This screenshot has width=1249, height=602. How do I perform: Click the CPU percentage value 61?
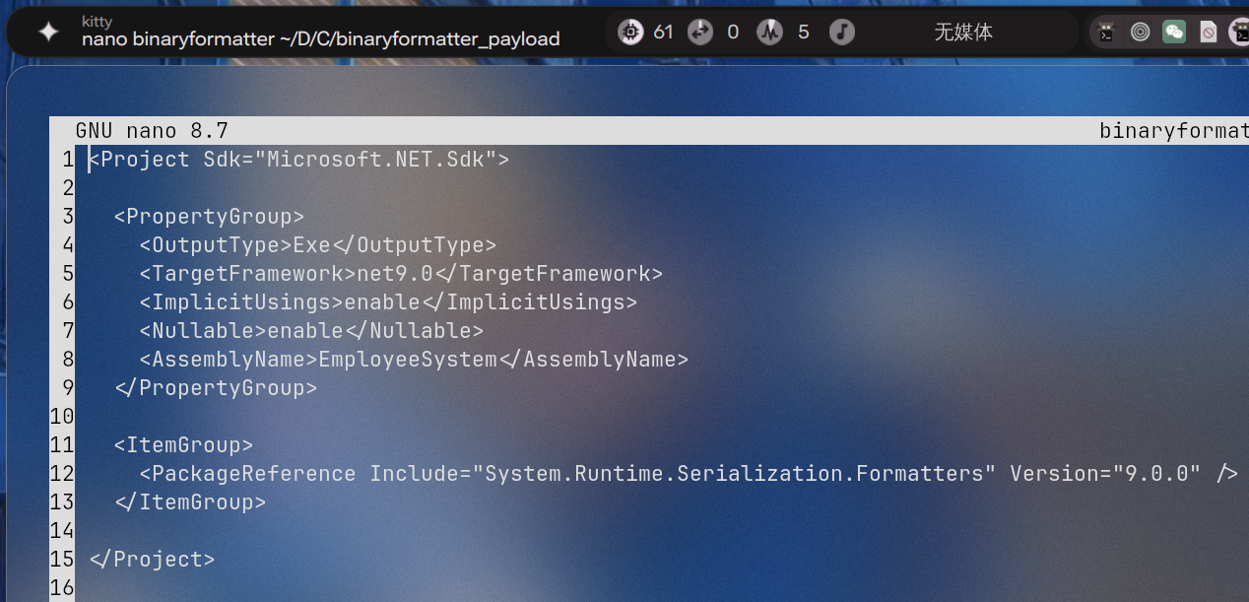(663, 33)
